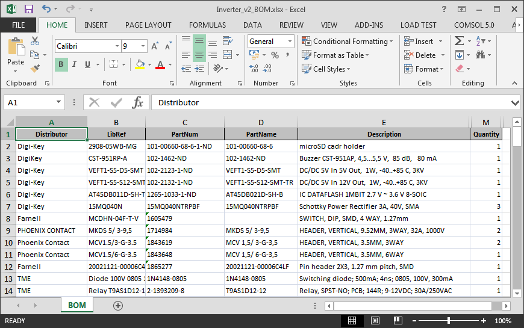Toggle Underline formatting
This screenshot has width=524, height=328.
[87, 64]
